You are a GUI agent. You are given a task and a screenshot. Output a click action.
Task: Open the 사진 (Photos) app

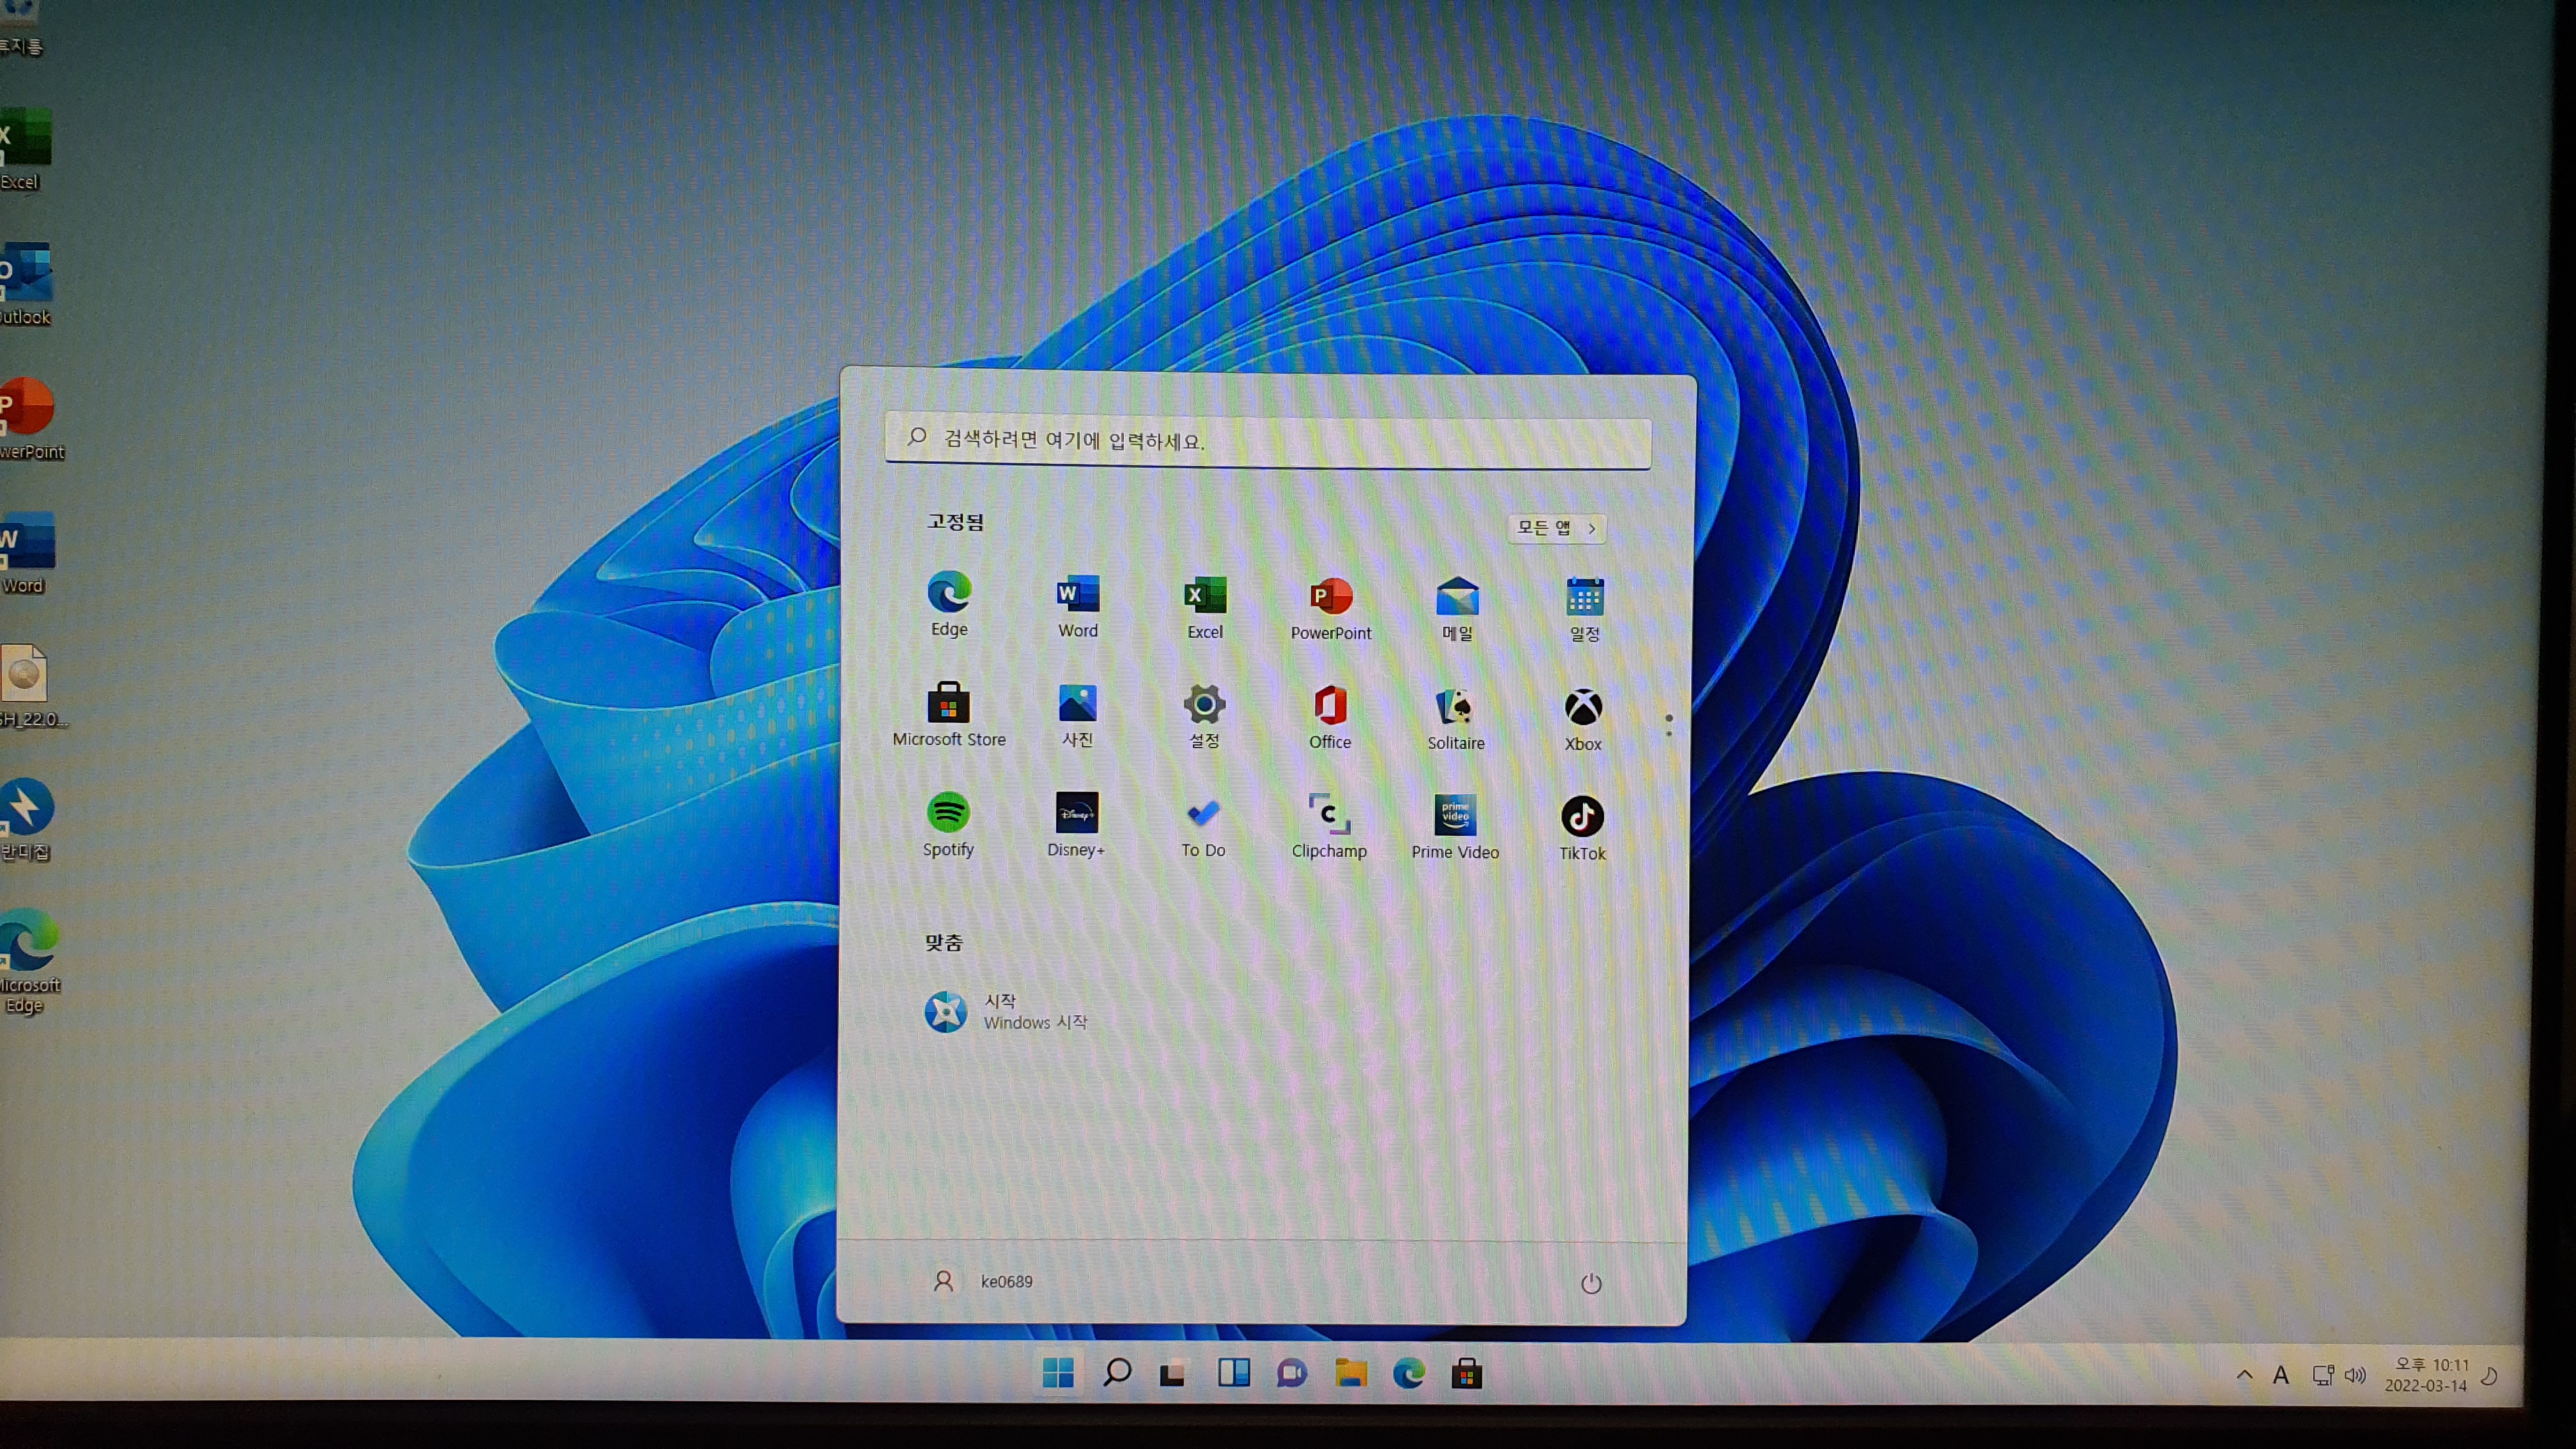(1077, 715)
